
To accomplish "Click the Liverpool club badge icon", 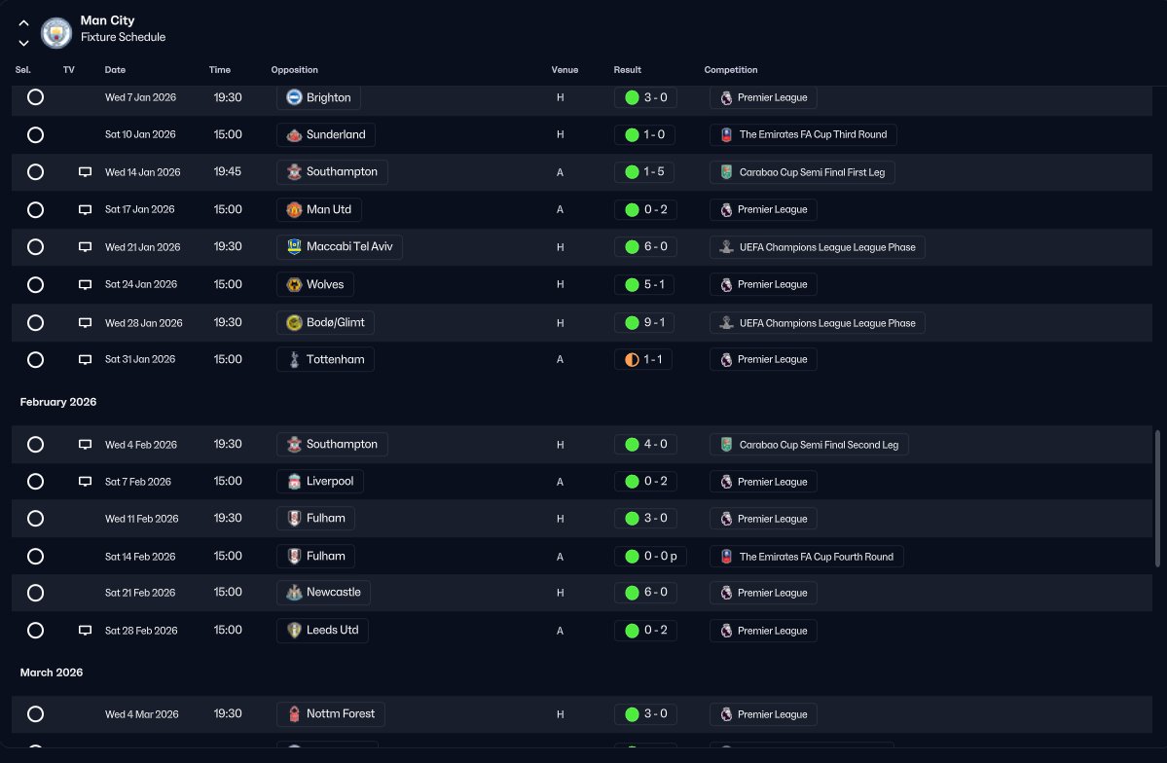I will pyautogui.click(x=294, y=482).
